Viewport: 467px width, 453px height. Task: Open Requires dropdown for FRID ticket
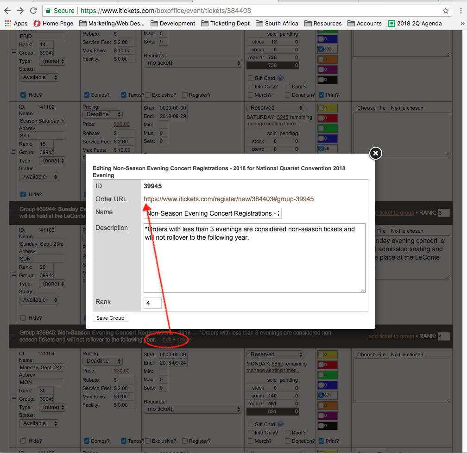pos(193,63)
